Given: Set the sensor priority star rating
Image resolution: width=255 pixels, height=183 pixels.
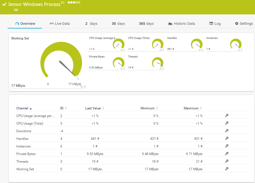Looking at the screenshot, I should (x=74, y=3).
